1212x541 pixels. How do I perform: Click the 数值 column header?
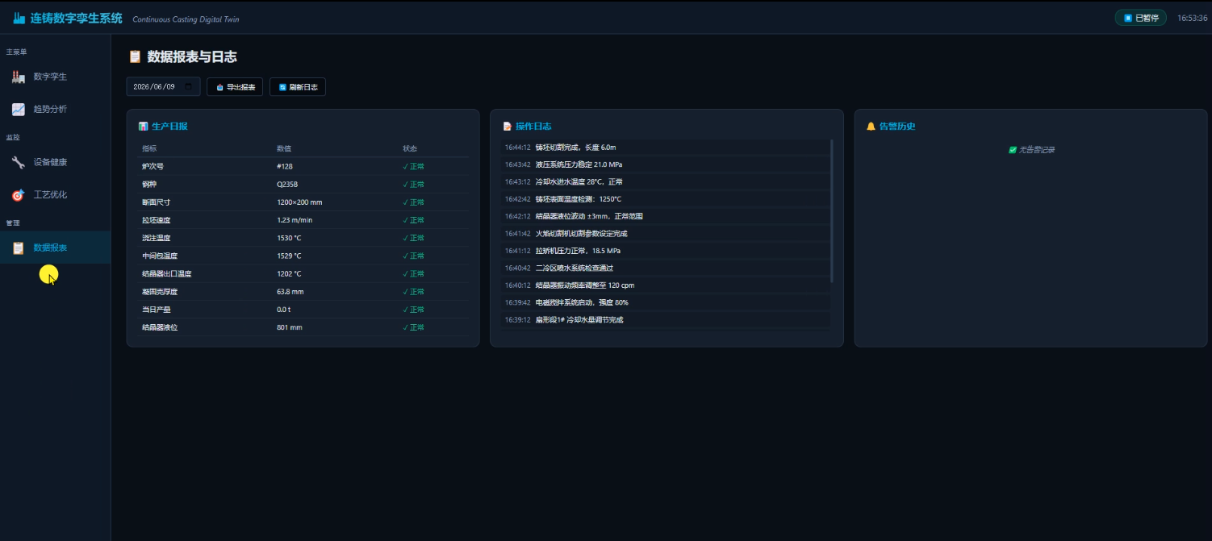pyautogui.click(x=284, y=148)
